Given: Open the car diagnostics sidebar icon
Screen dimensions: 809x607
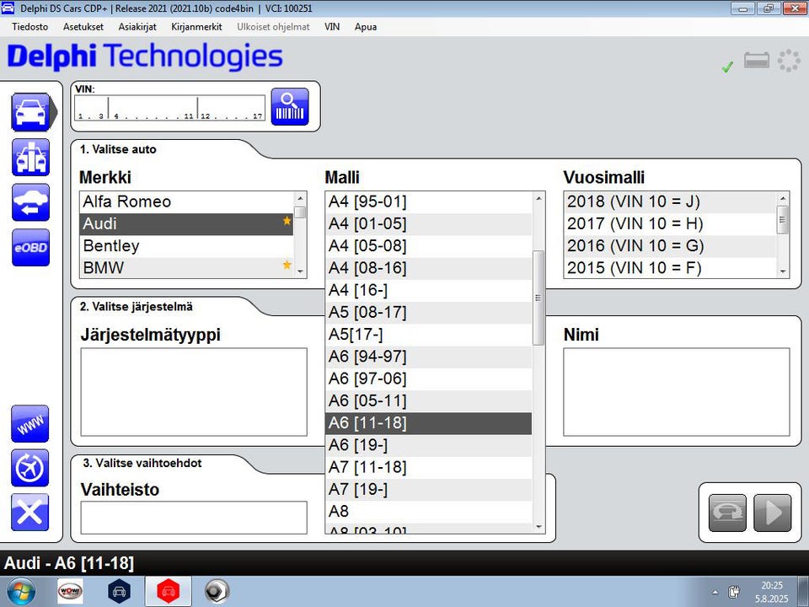Looking at the screenshot, I should (31, 112).
